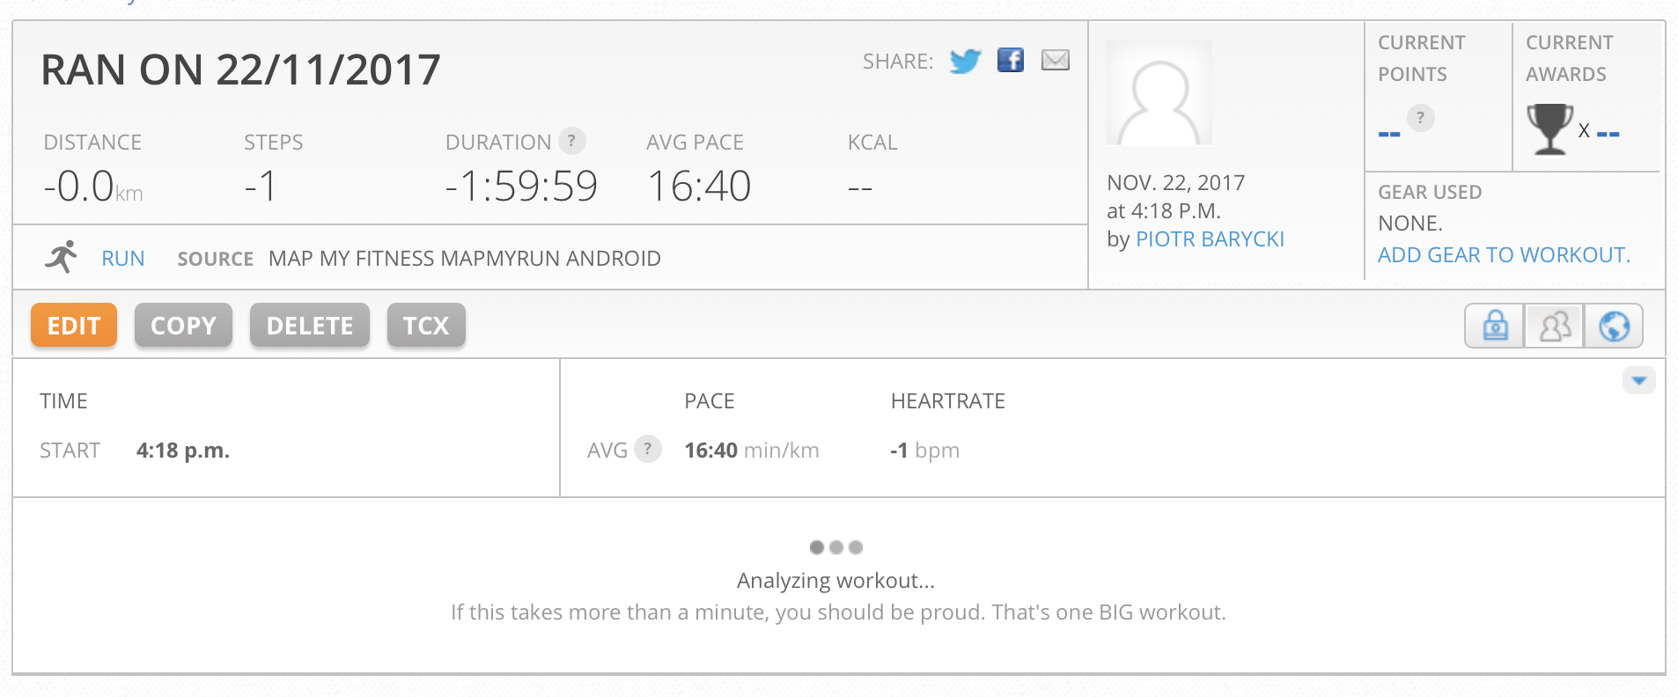Click the trophy awards icon

click(x=1549, y=129)
